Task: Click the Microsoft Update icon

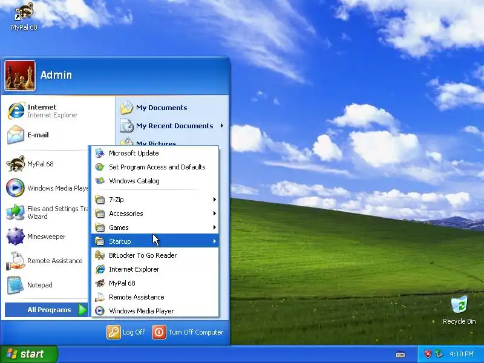Action: point(100,153)
